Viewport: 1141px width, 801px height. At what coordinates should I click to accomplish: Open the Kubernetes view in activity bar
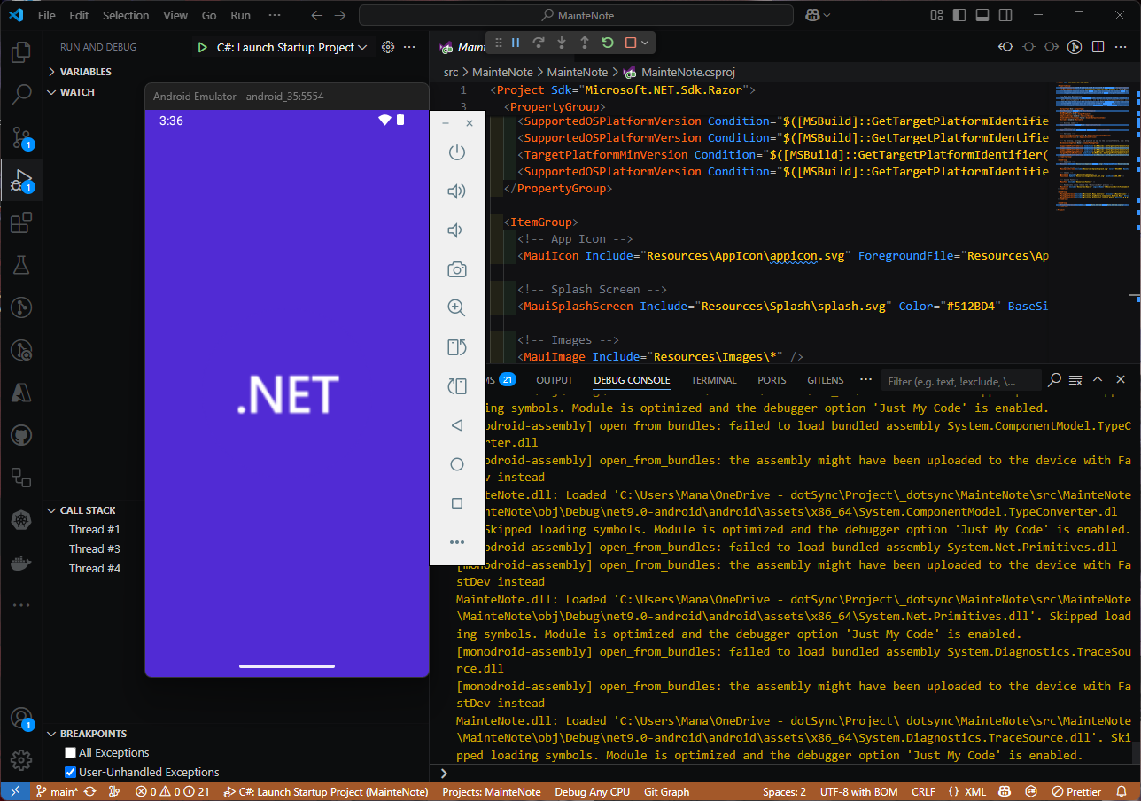point(20,520)
